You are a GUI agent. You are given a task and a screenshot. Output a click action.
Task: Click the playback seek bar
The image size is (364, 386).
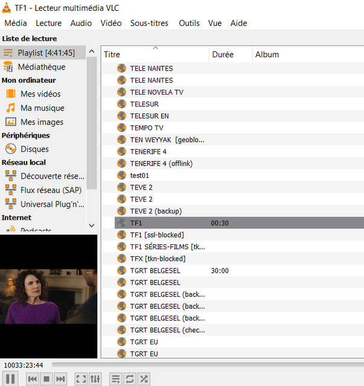coord(208,364)
